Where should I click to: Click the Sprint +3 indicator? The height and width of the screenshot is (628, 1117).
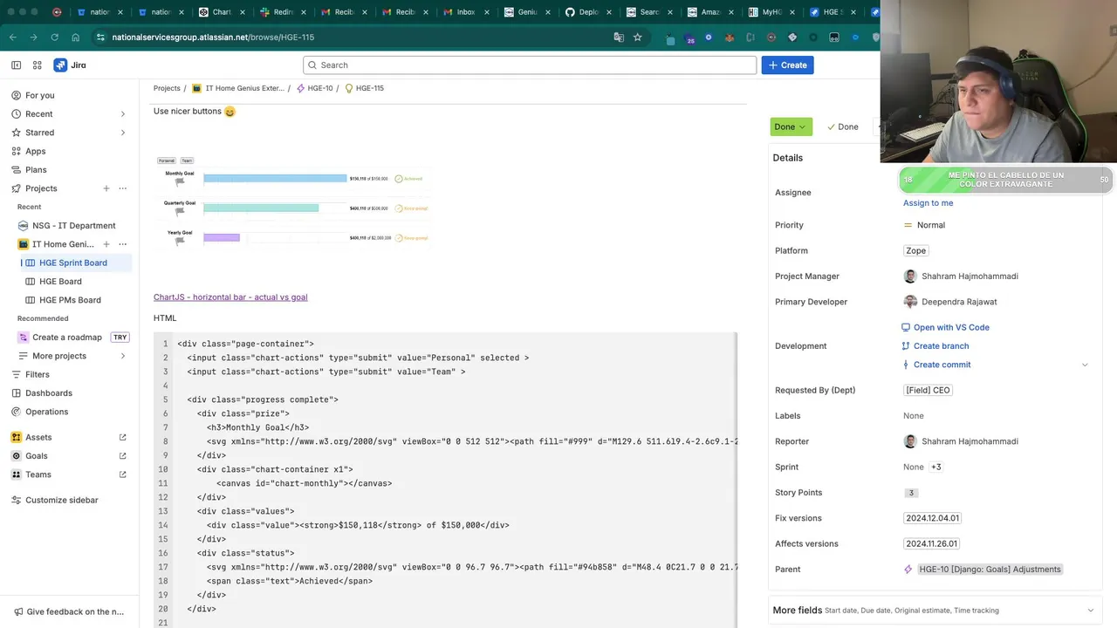coord(935,468)
